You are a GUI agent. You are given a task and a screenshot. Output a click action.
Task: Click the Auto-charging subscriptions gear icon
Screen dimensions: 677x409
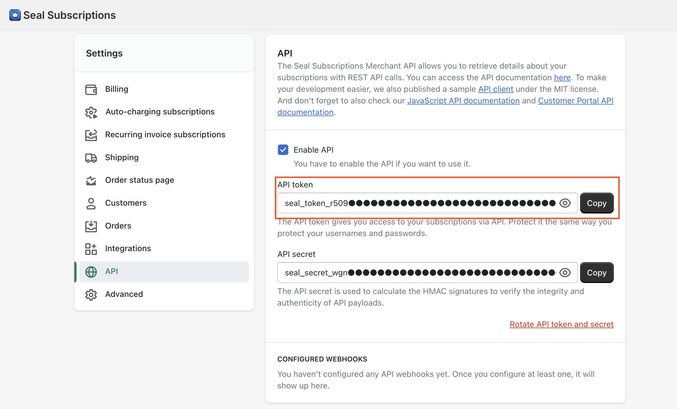point(91,112)
